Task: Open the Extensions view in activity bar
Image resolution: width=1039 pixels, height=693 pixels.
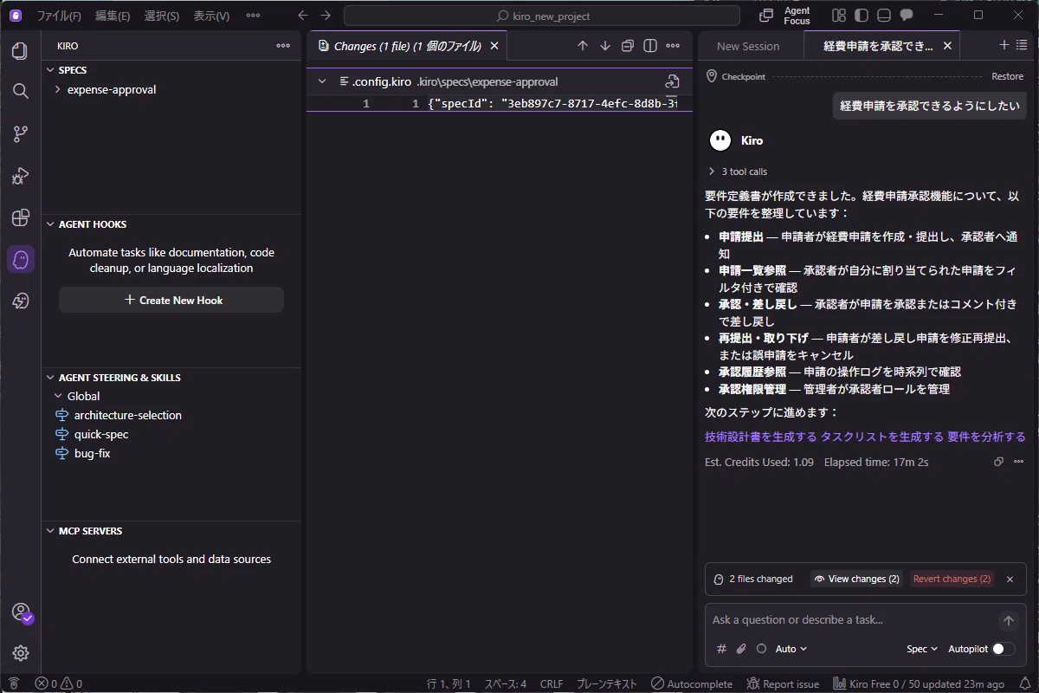Action: click(21, 217)
